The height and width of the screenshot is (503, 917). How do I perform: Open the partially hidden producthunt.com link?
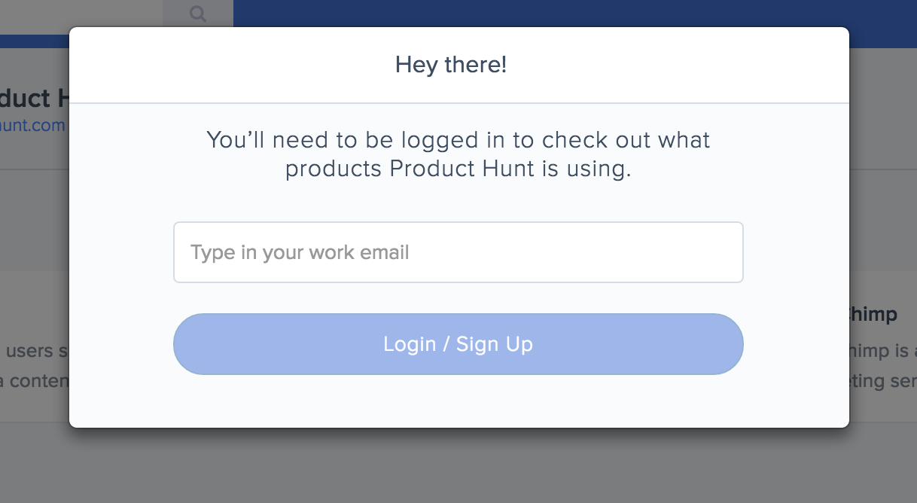pyautogui.click(x=33, y=125)
